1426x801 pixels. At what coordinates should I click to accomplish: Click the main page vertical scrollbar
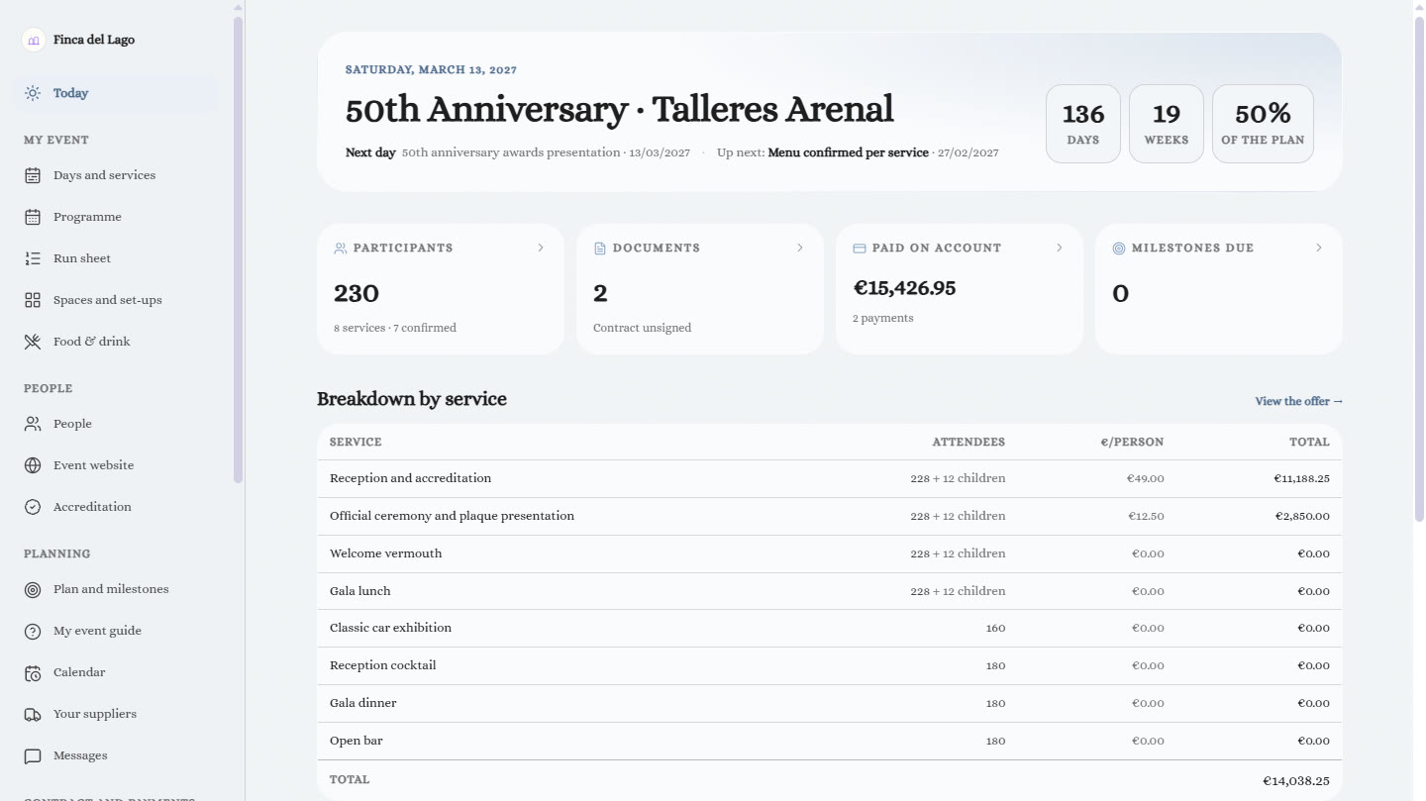(1419, 269)
